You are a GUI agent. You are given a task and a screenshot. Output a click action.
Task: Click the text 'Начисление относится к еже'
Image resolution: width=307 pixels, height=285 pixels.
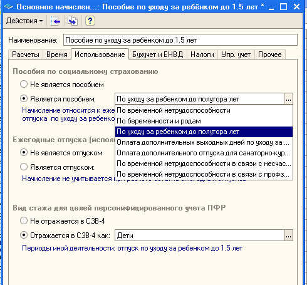point(68,110)
